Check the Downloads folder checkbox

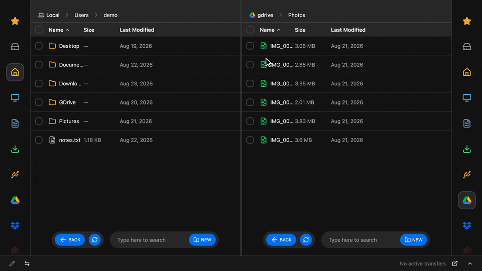39,84
